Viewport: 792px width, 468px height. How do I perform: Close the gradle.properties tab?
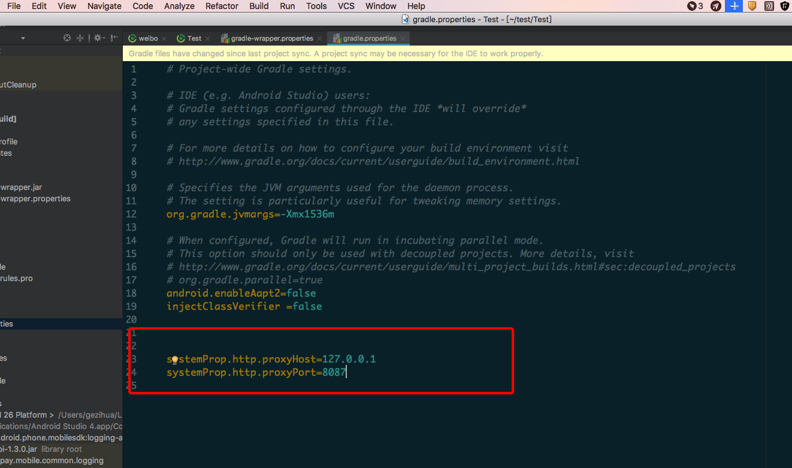tap(403, 38)
